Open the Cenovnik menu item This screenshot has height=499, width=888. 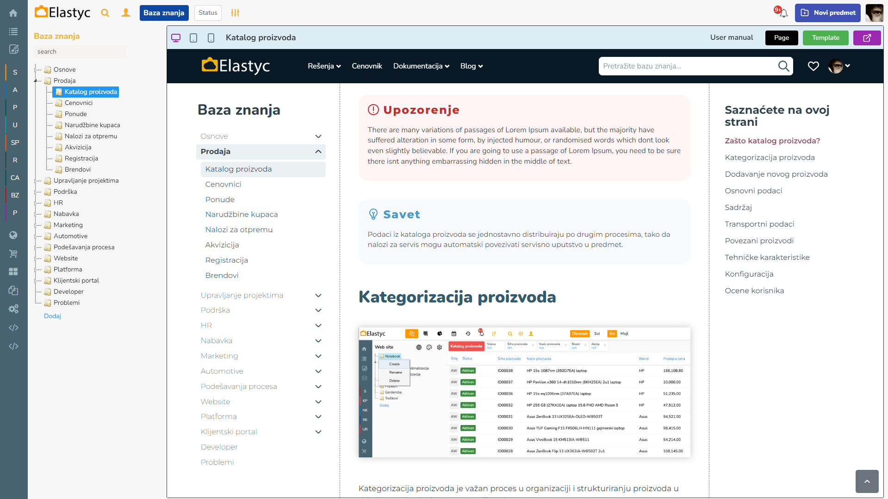click(x=366, y=66)
